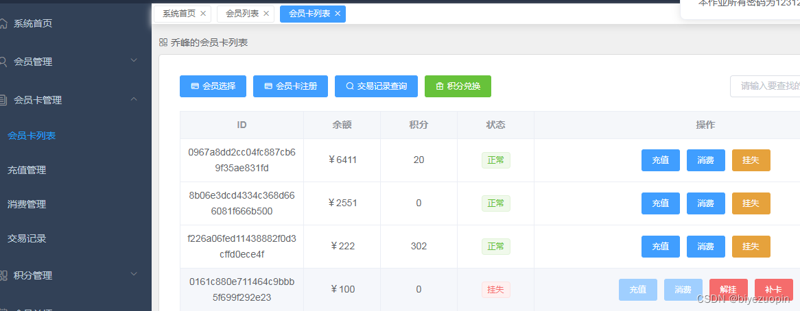Click the home icon beside 系统首页 in sidebar

[3, 23]
